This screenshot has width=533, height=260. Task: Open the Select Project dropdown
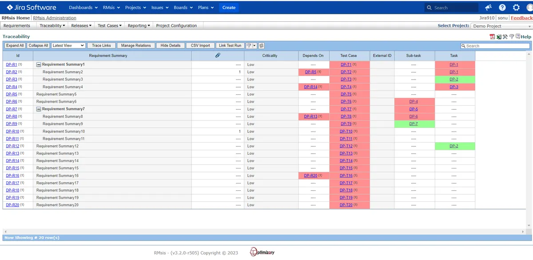click(501, 26)
